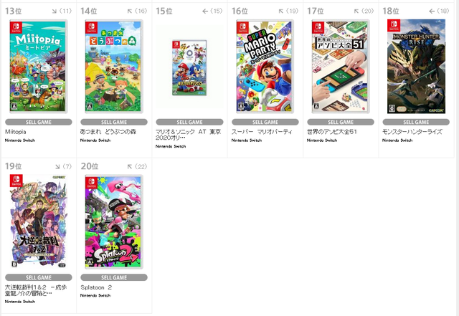Screen dimensions: 459x316
Task: Click SELL GAME under モンスターハンターライズ
Action: [416, 122]
